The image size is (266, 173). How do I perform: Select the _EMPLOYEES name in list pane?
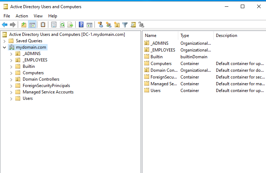click(x=163, y=50)
